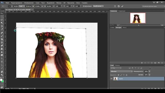Viewport: 165px width, 93px height.
Task: Toggle pixel layer filter
Action: pos(130,68)
